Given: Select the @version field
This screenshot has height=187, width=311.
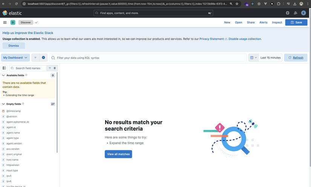Looking at the screenshot, I should click(12, 116).
